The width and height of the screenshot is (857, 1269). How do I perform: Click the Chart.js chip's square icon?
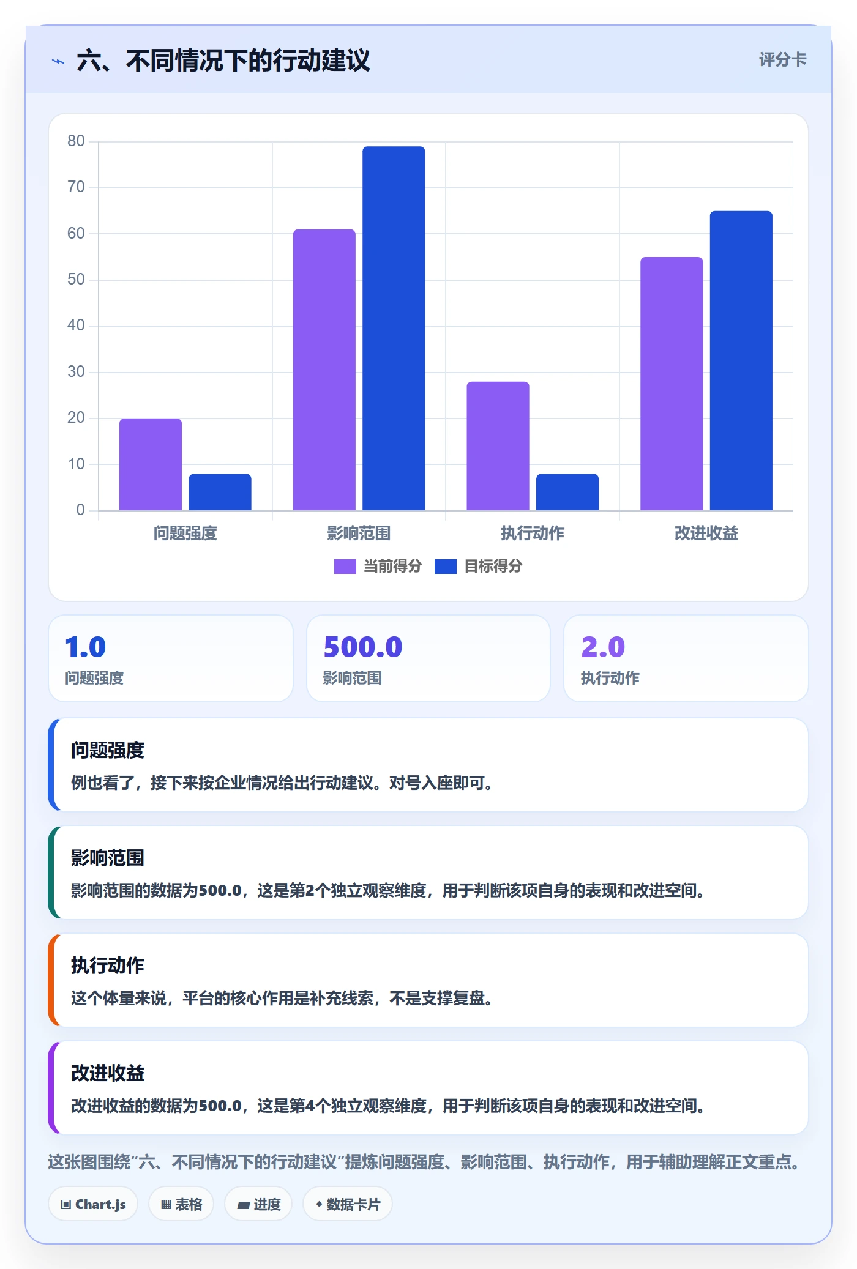point(66,1205)
